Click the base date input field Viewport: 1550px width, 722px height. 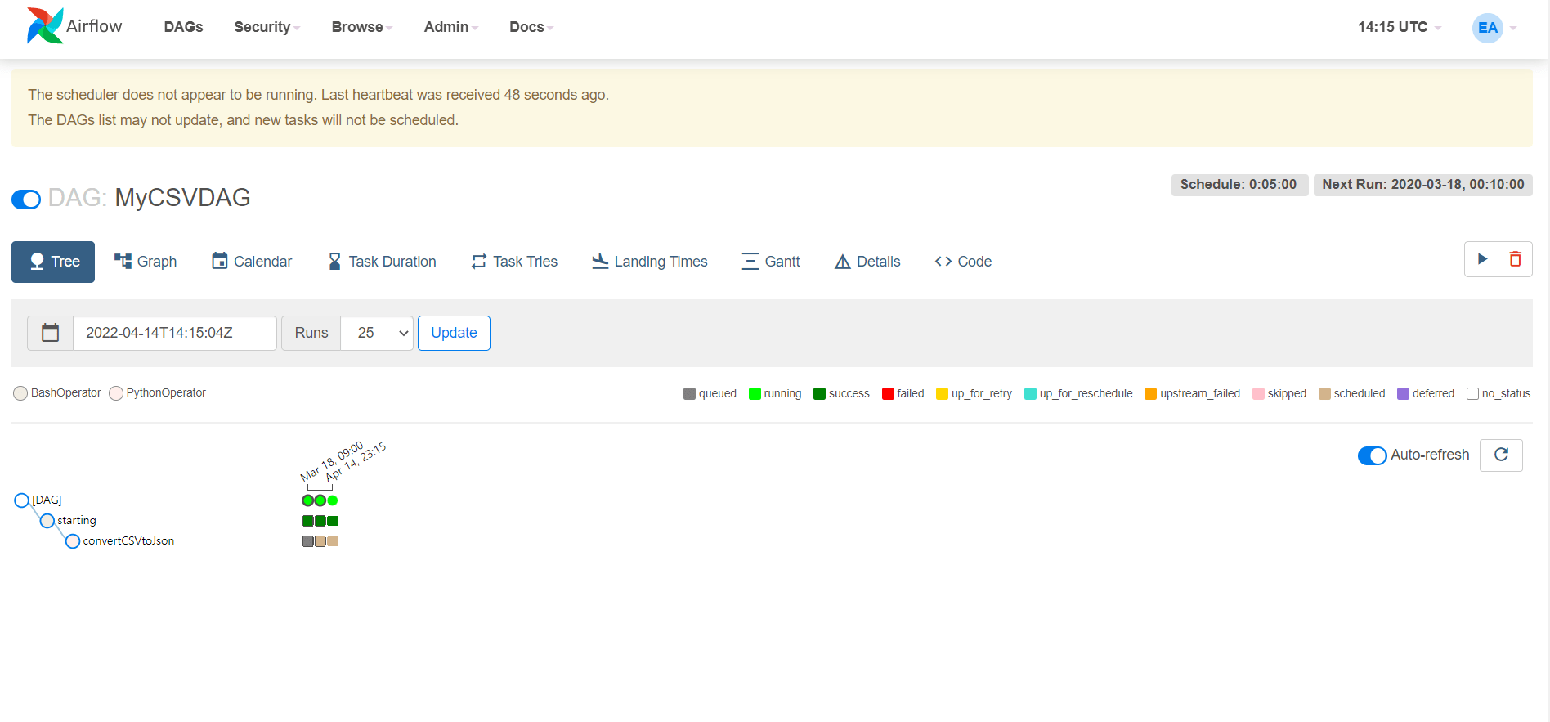(x=175, y=333)
